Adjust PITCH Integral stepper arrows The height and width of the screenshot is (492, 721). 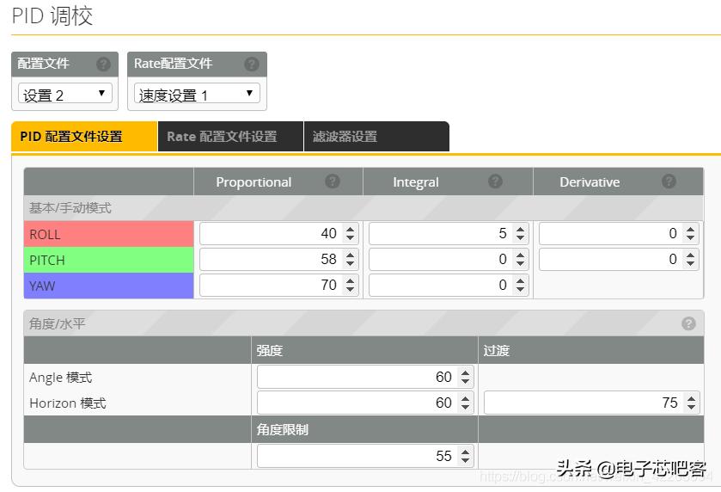coord(521,259)
